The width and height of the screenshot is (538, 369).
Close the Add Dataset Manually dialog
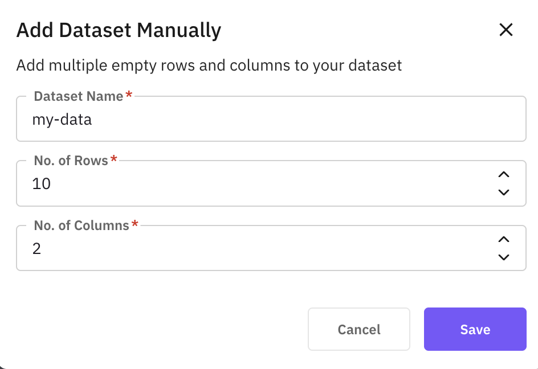[506, 30]
